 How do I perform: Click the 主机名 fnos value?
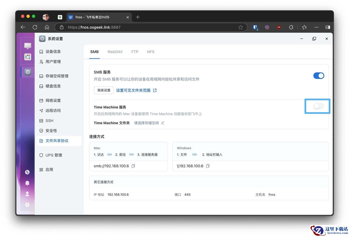tap(272, 194)
